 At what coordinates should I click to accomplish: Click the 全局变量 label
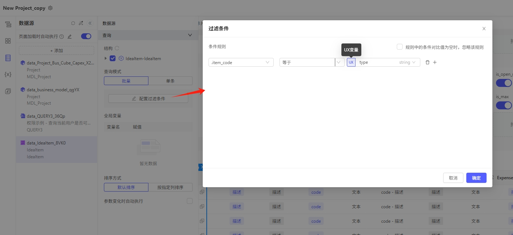click(x=113, y=116)
